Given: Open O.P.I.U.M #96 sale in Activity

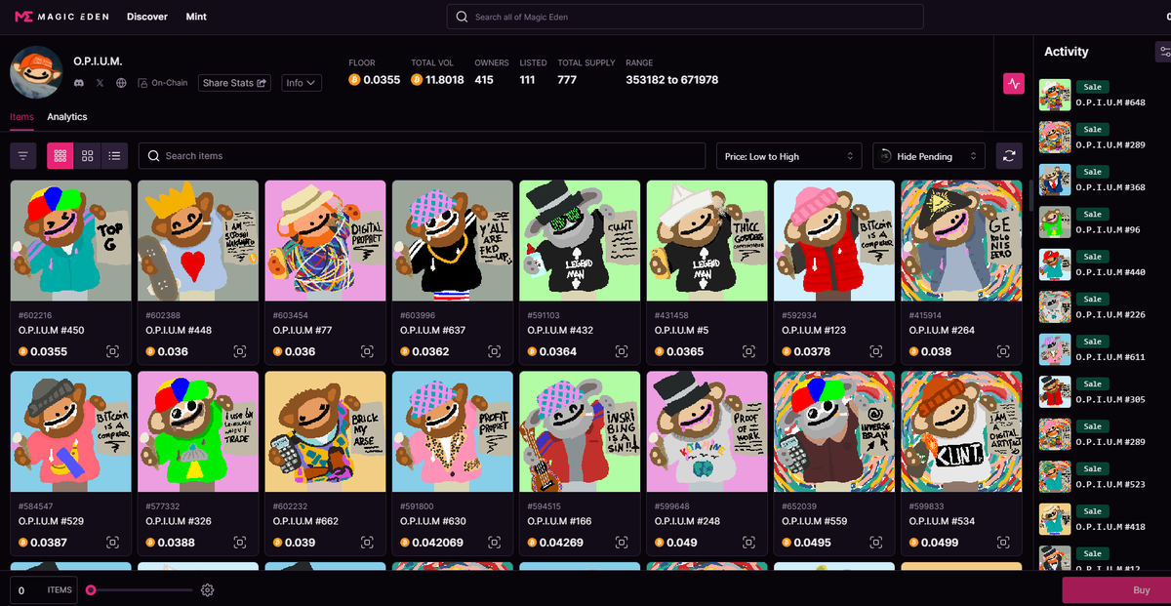Looking at the screenshot, I should pyautogui.click(x=1103, y=222).
